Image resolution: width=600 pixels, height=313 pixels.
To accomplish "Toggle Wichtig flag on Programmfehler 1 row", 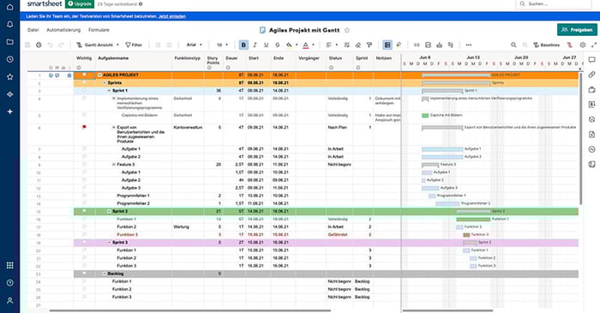I will click(84, 196).
